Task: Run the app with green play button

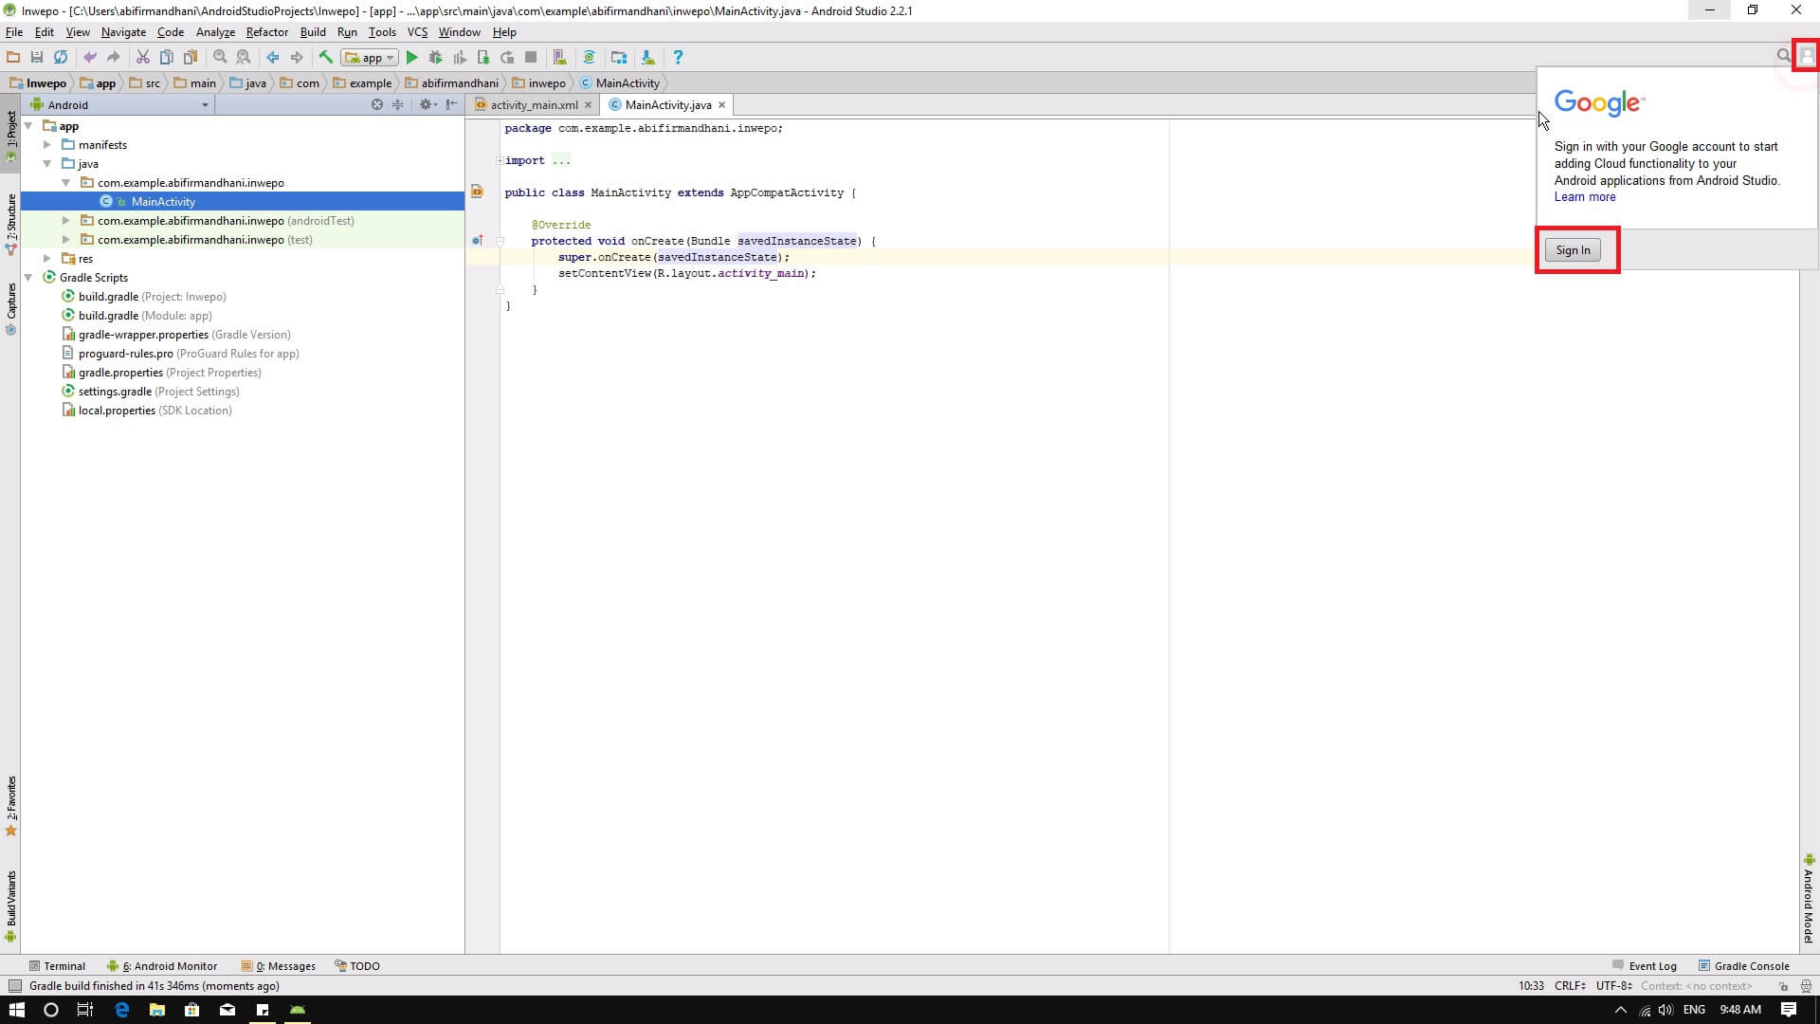Action: pyautogui.click(x=411, y=58)
